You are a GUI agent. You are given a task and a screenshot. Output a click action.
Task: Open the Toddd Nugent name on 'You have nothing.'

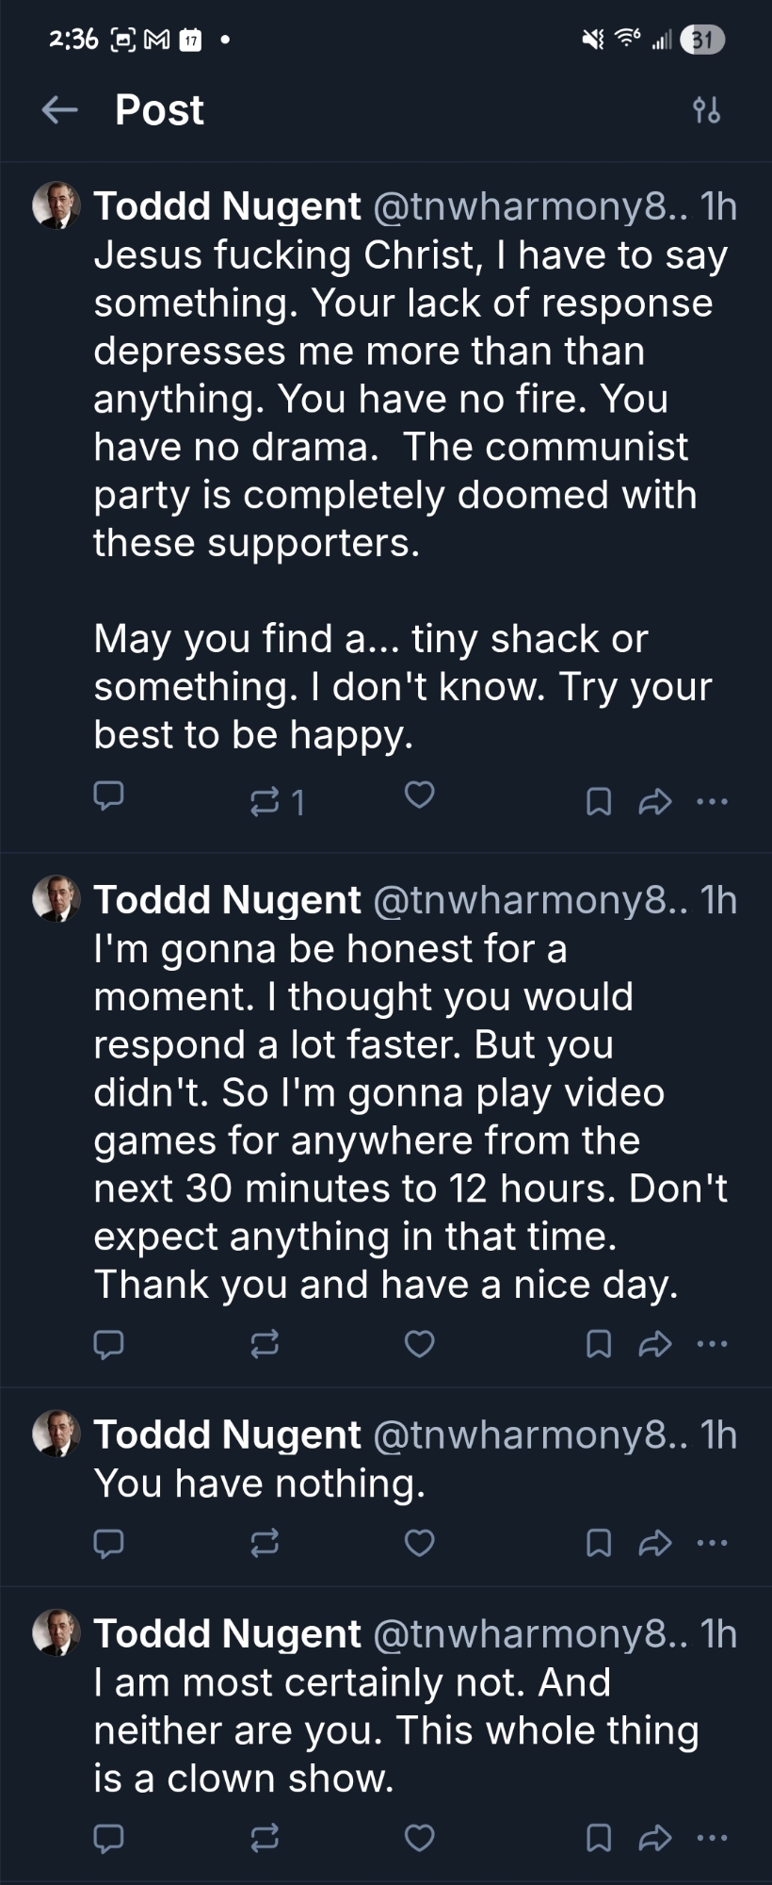point(227,1434)
